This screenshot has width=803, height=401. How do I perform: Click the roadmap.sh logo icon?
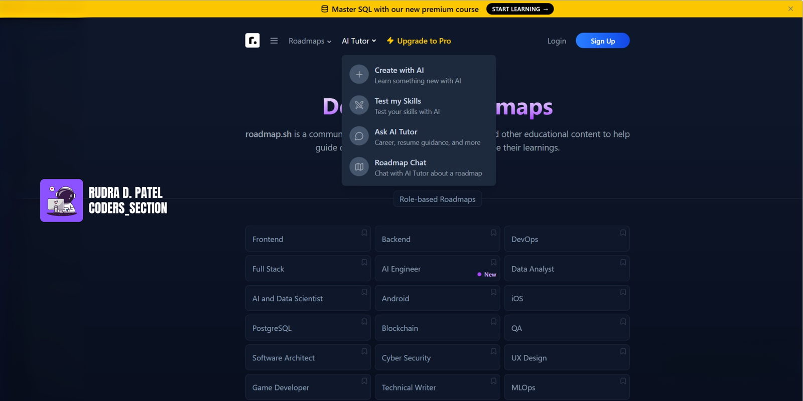pos(252,41)
